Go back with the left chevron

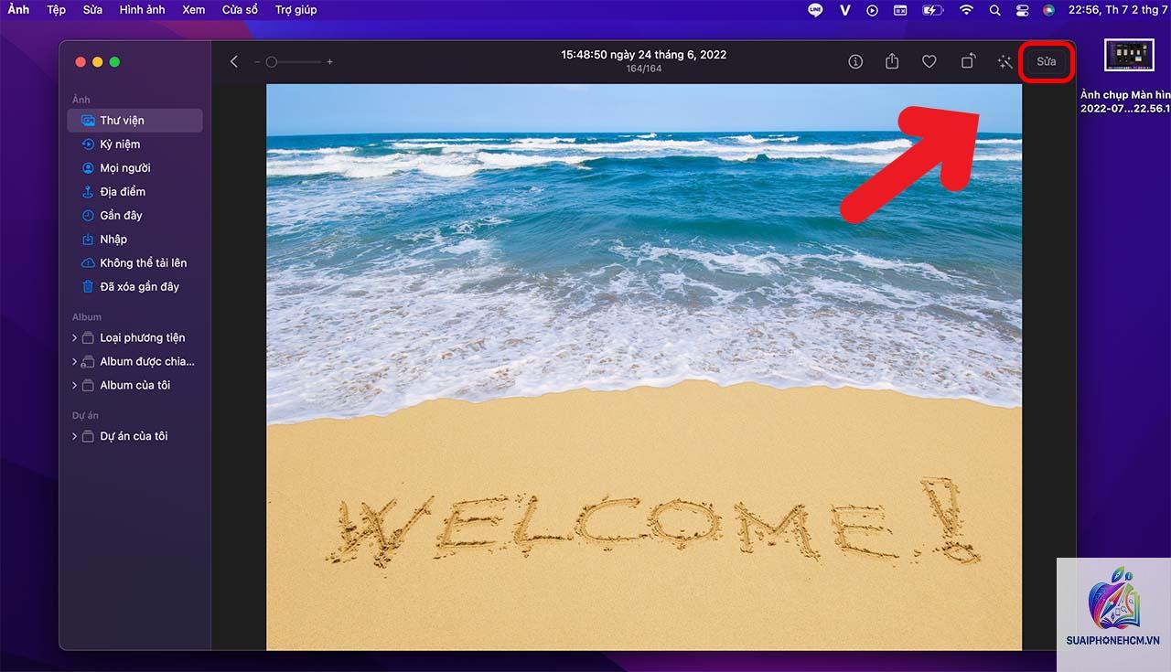(234, 61)
